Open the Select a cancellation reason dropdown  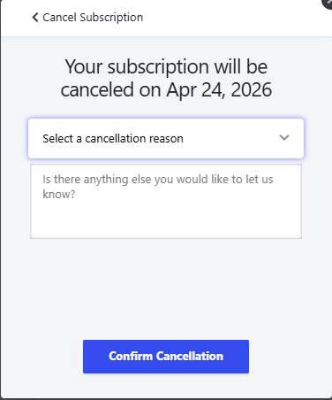tap(166, 138)
